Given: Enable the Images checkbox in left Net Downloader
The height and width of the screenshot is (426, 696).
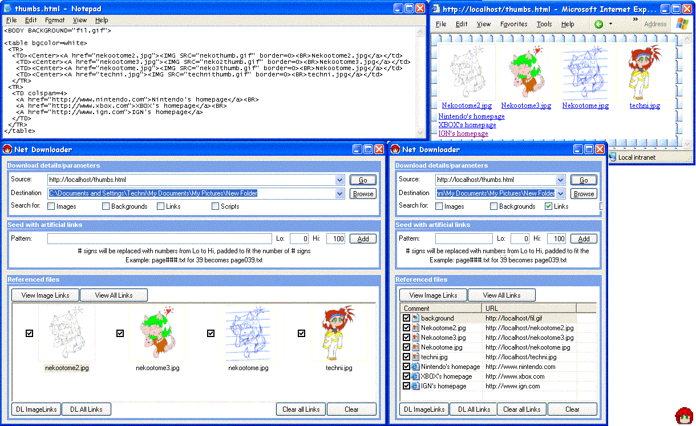Looking at the screenshot, I should click(x=51, y=206).
